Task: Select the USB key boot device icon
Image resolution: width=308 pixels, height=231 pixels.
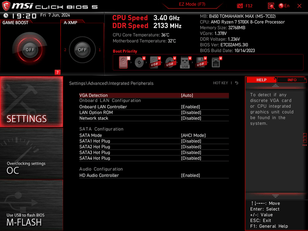Action: click(186, 62)
